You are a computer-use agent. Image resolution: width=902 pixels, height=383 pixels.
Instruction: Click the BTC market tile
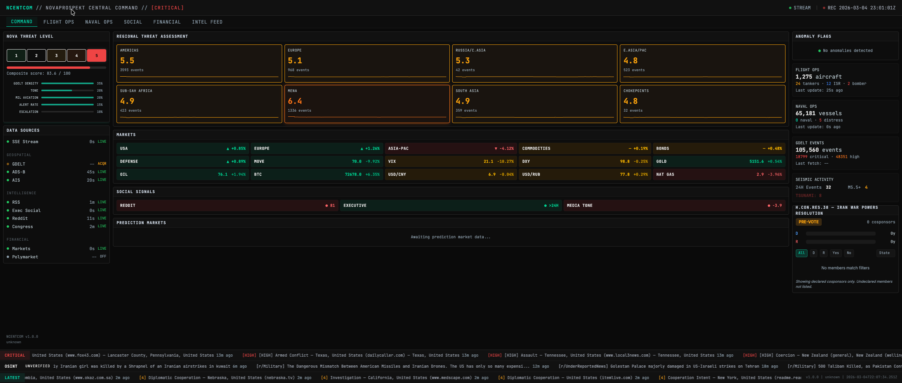pos(317,175)
